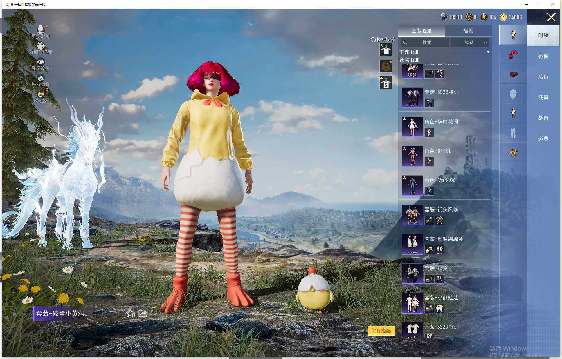Toggle 展示设置 eye display settings

(41, 62)
